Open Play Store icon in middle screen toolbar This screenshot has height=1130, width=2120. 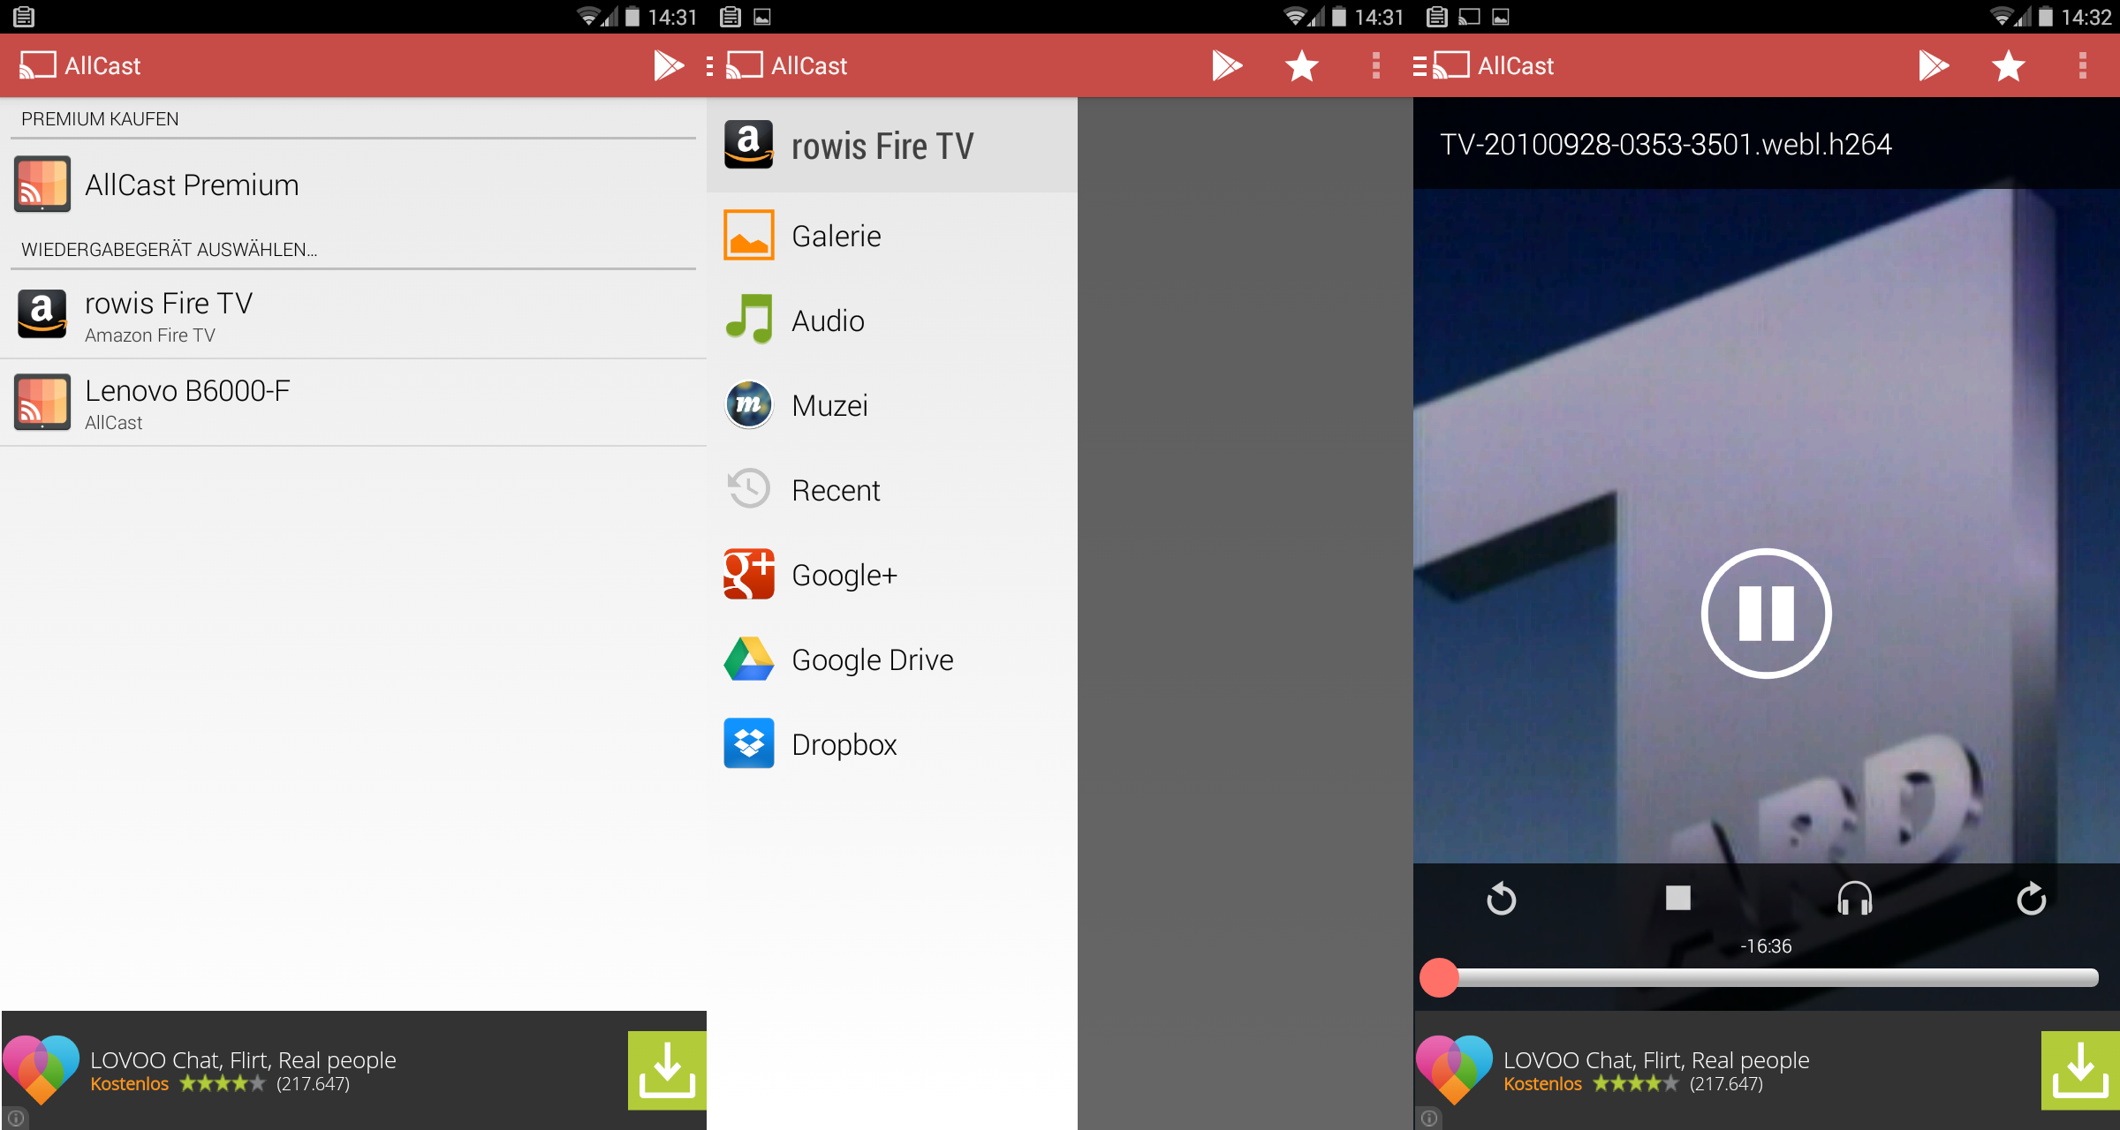click(x=1227, y=65)
